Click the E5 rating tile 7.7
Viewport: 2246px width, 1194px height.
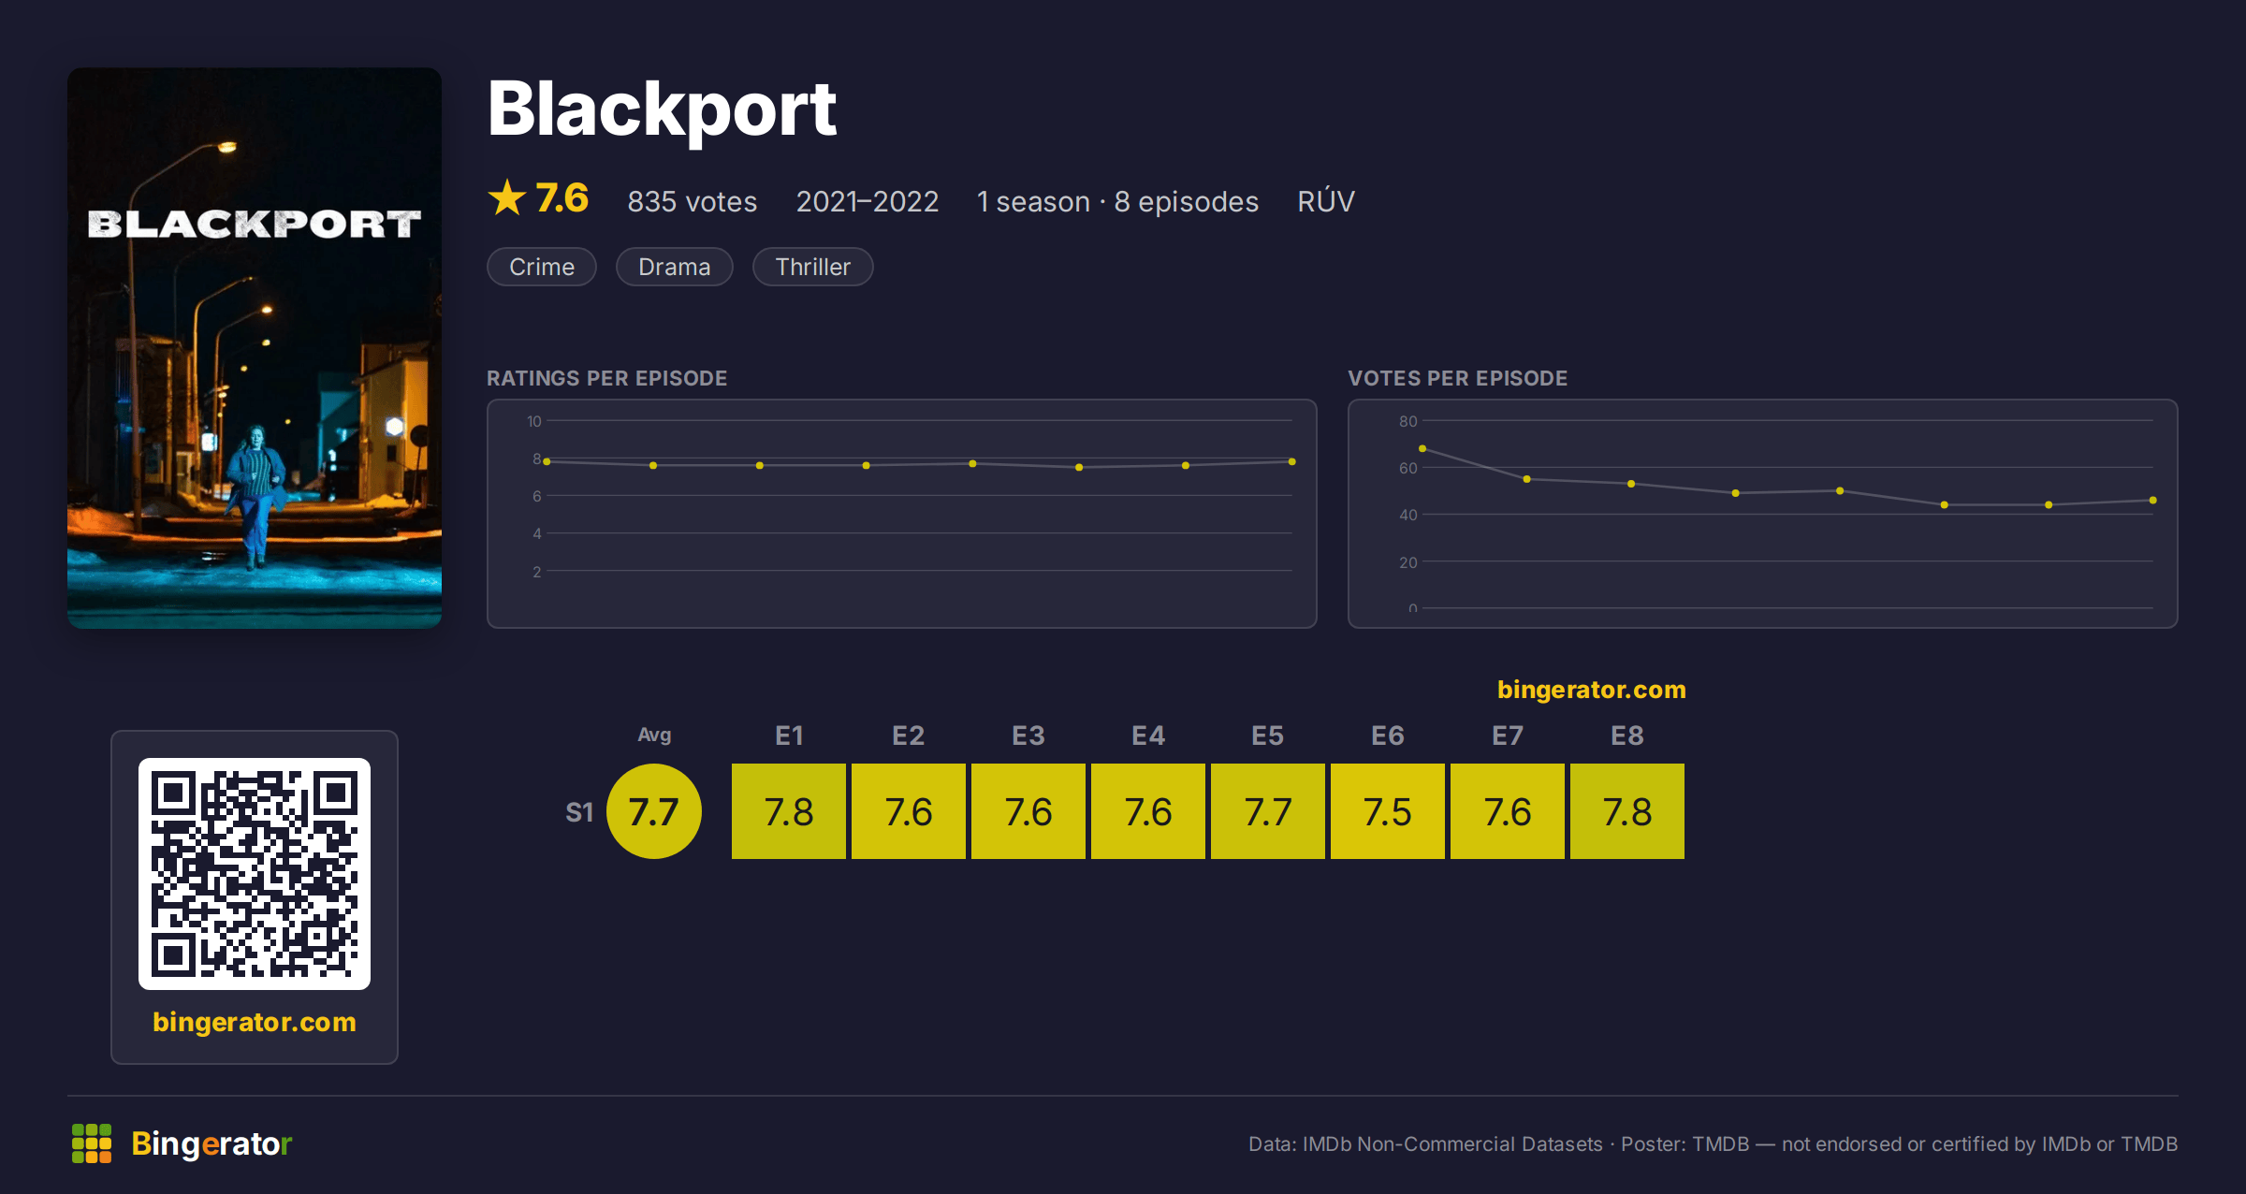pos(1268,811)
